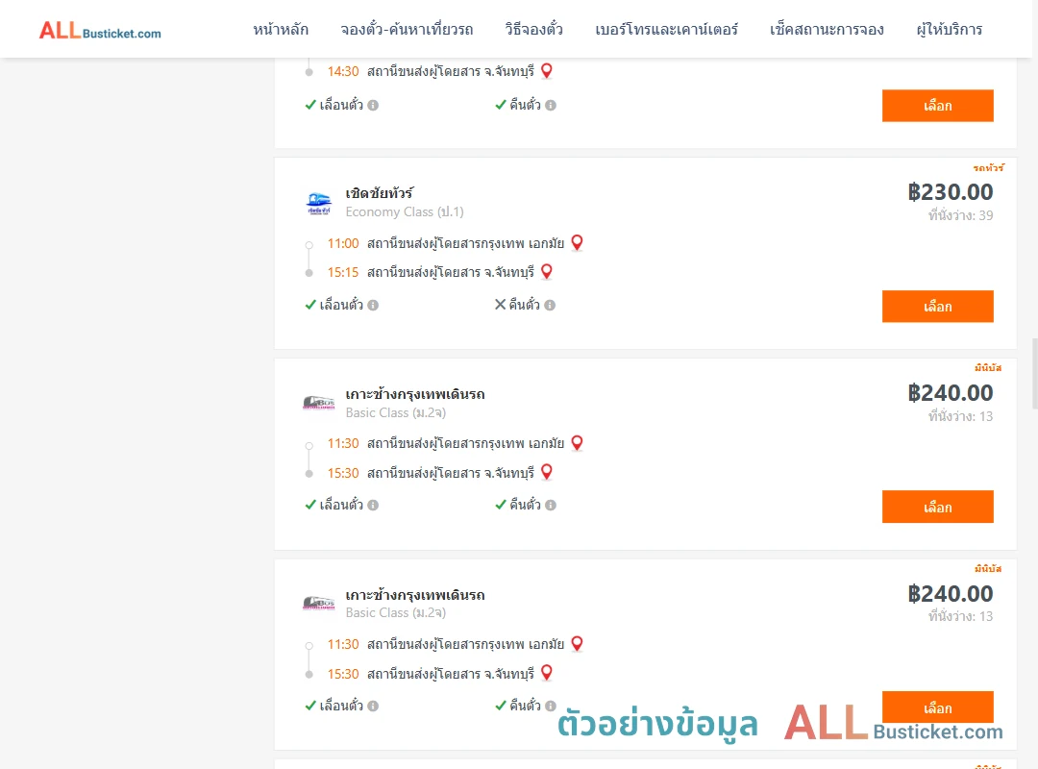
Task: Go to หน้าหลัก in the navigation bar
Action: click(281, 30)
